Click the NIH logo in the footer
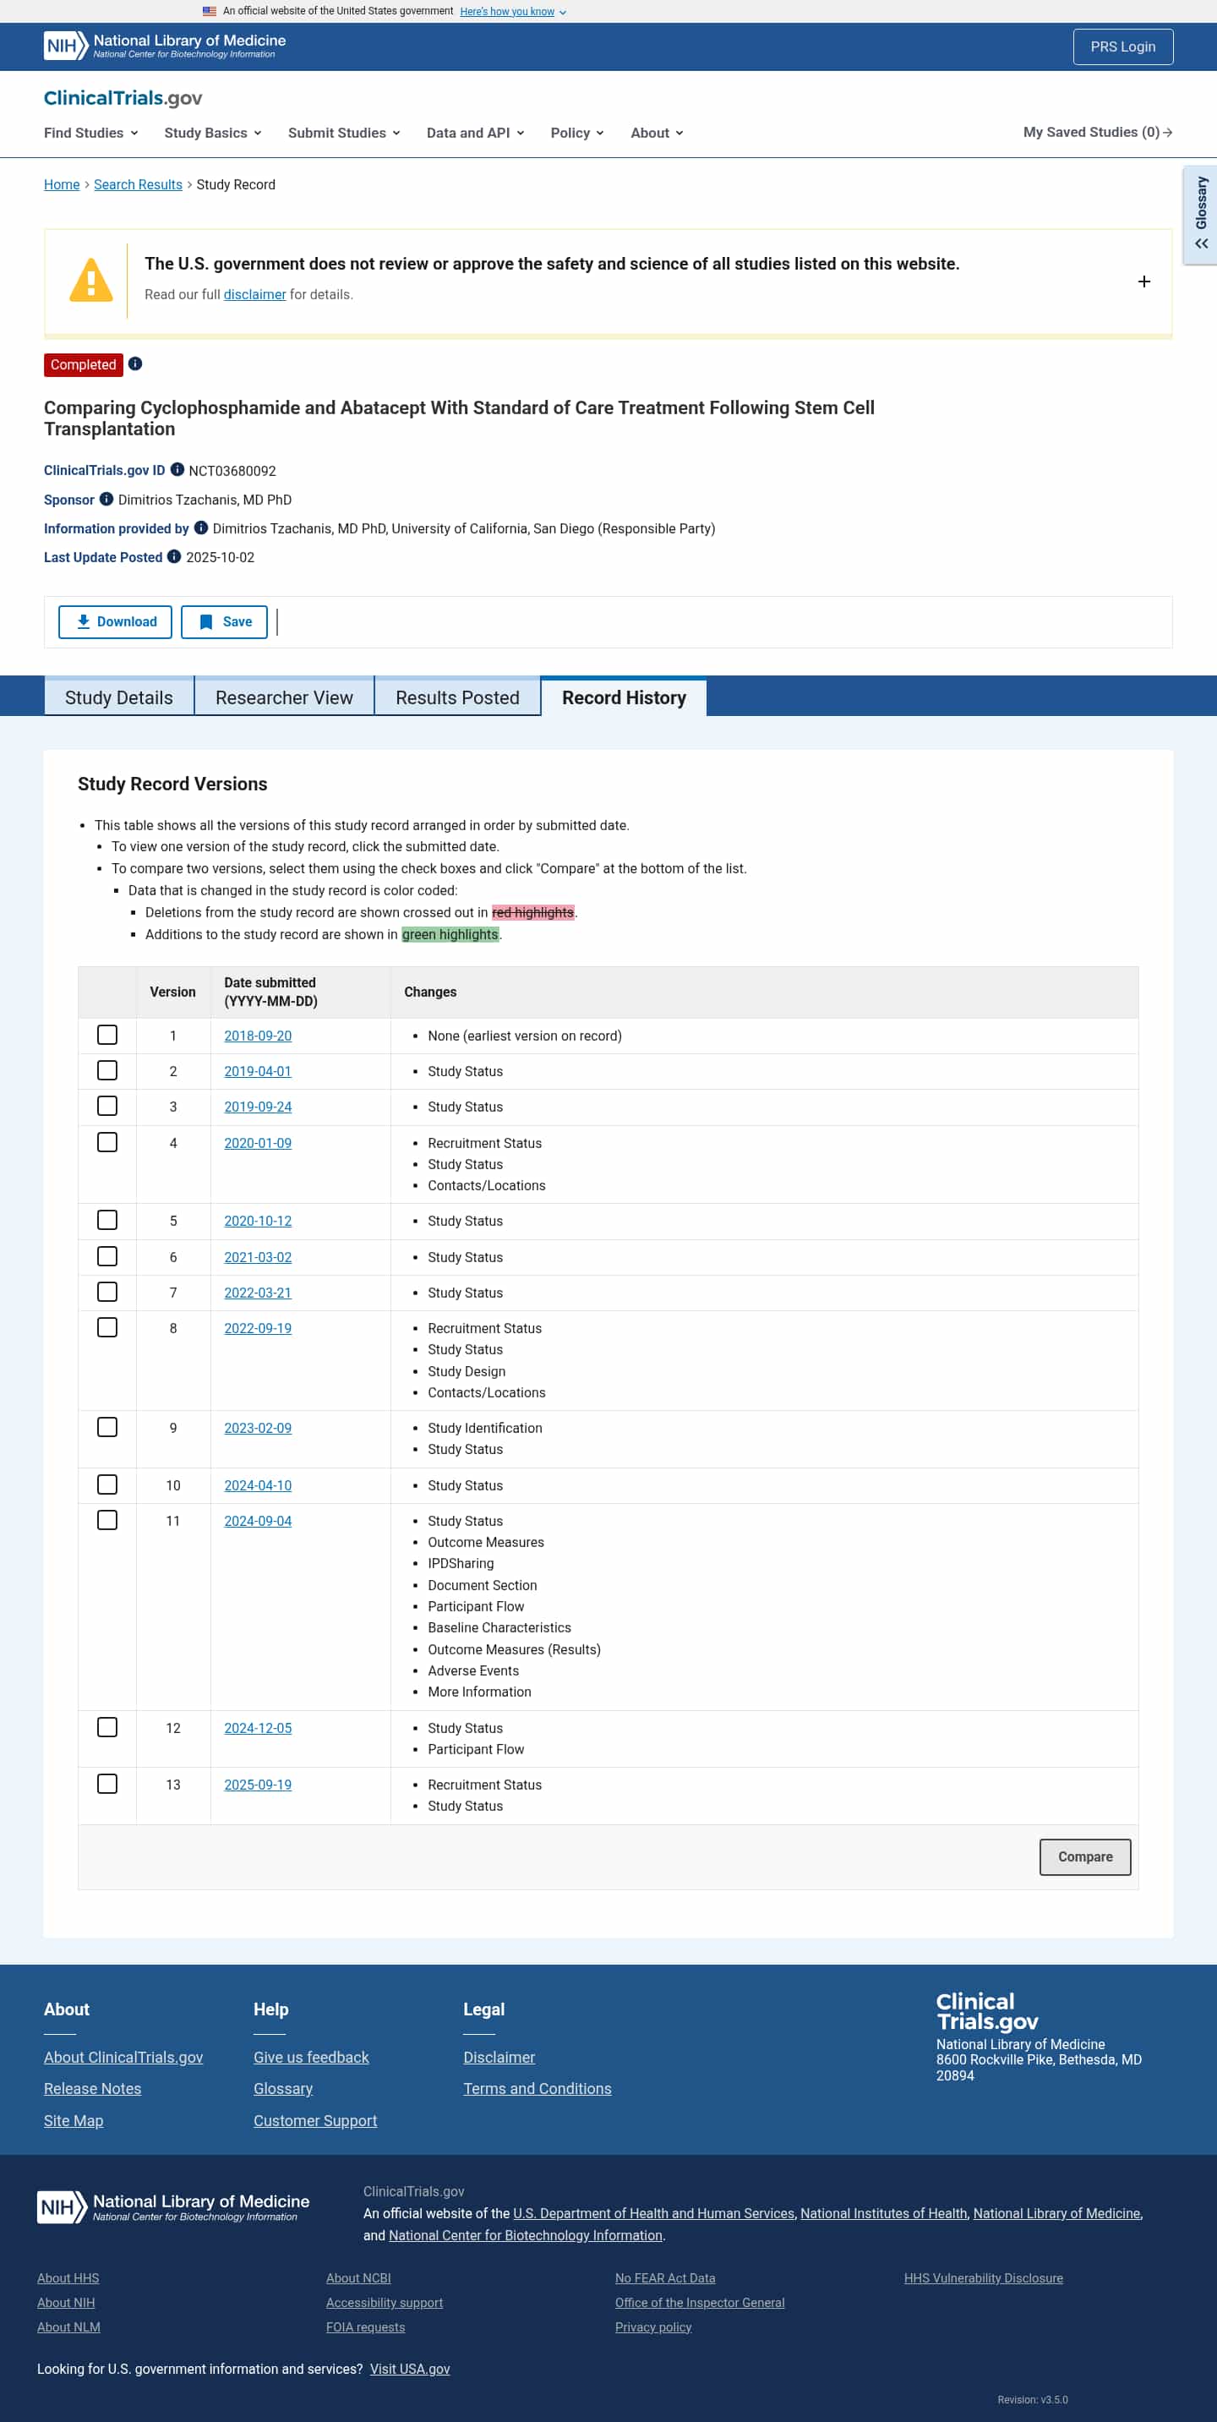Image resolution: width=1217 pixels, height=2422 pixels. (174, 2206)
